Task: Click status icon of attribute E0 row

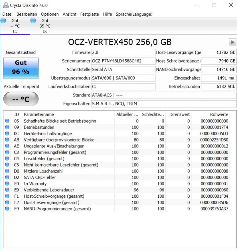Action: pos(7,183)
